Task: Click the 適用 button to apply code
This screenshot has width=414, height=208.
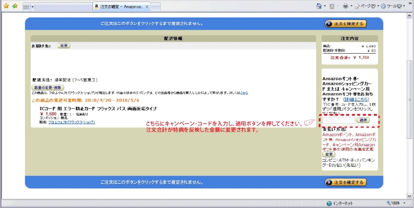Action: coord(363,120)
